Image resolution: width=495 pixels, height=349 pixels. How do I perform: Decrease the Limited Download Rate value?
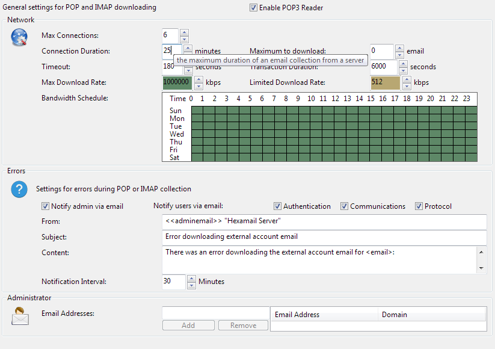(x=407, y=86)
